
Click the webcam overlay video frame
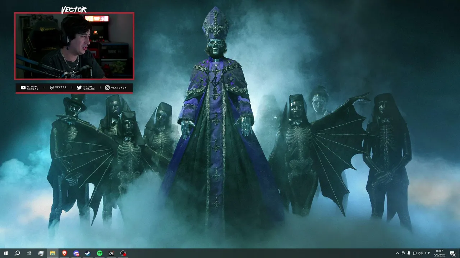(74, 46)
